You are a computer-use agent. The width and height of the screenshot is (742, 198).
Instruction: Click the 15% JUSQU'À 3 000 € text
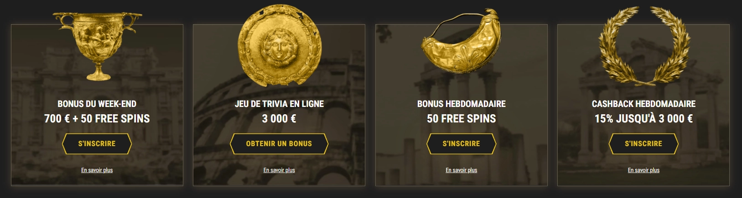pos(643,119)
